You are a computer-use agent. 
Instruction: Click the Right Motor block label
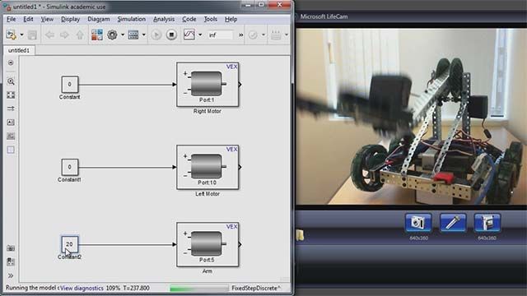pos(207,111)
